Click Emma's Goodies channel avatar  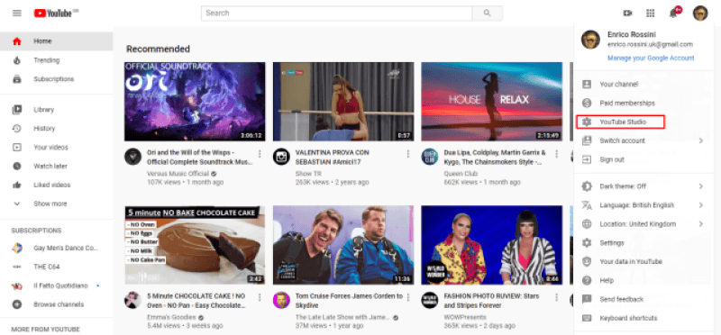point(132,300)
